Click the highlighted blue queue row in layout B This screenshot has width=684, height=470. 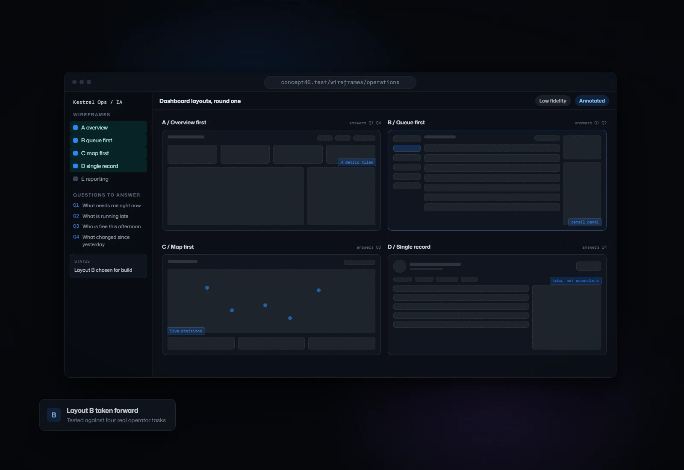[x=407, y=148]
